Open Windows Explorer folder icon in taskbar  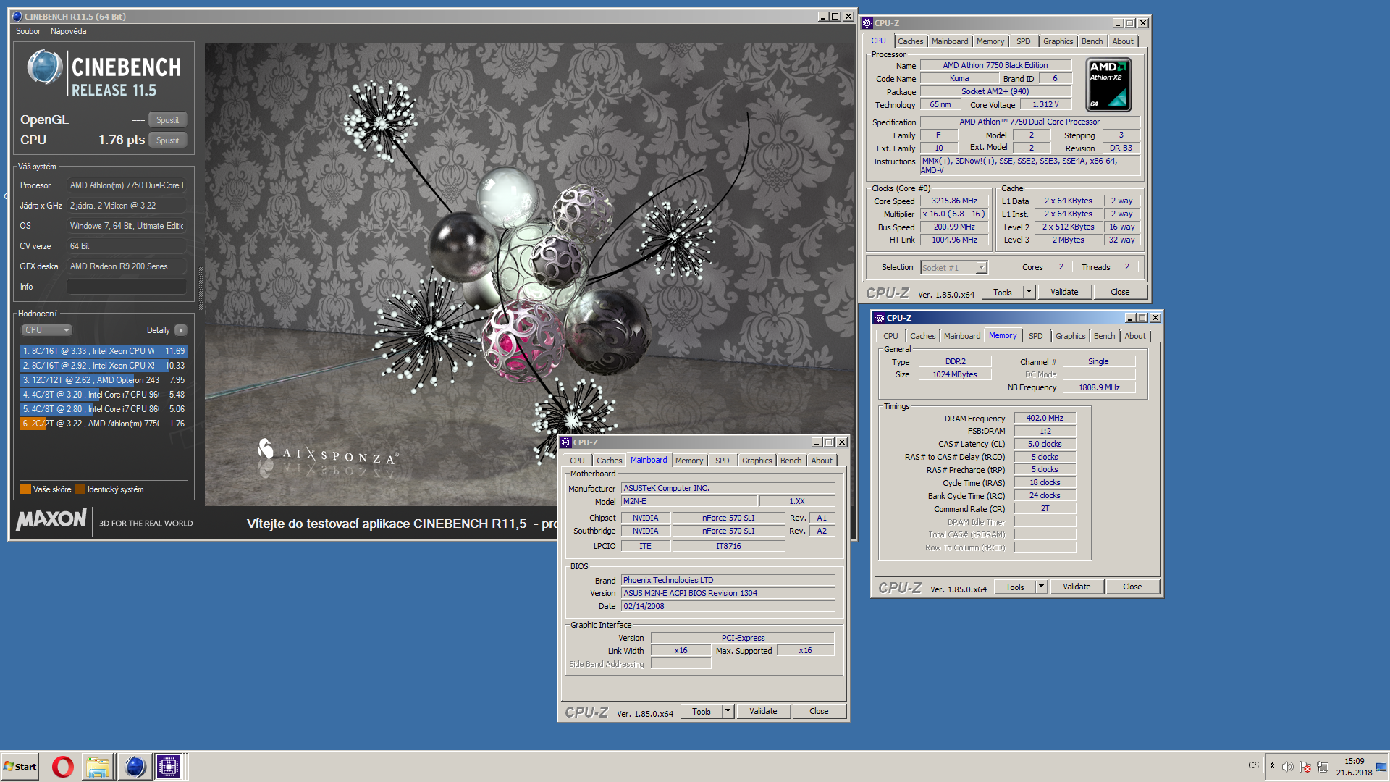(97, 766)
